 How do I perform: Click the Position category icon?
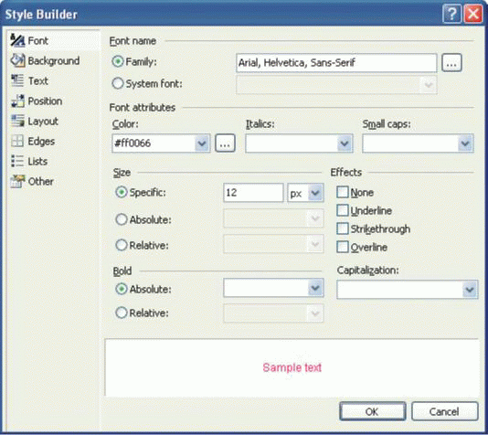[x=17, y=101]
